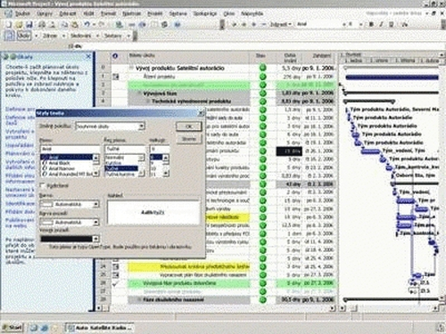Open the Sledování guide dropdown
This screenshot has height=334, width=446.
[97, 36]
